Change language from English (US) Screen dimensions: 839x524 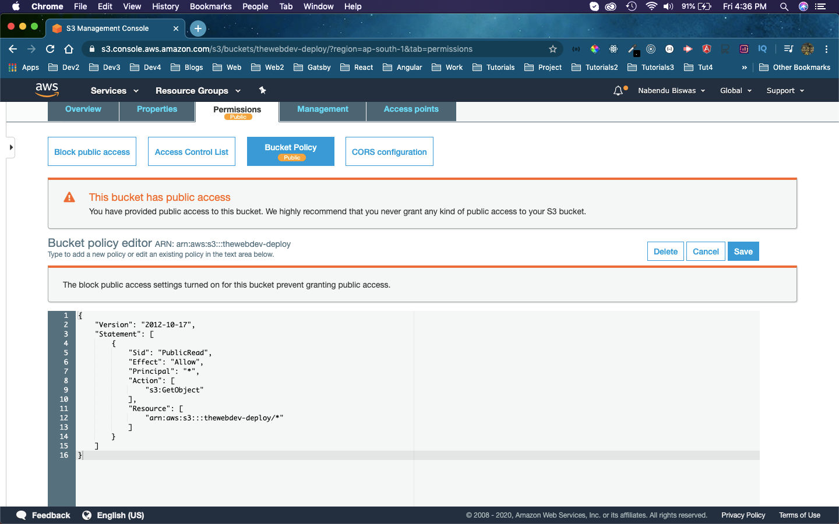point(120,515)
